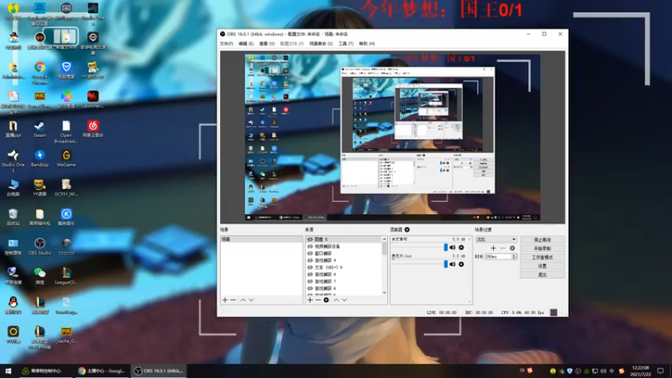Remove scene transition with minus icon
The width and height of the screenshot is (672, 378).
tap(502, 248)
